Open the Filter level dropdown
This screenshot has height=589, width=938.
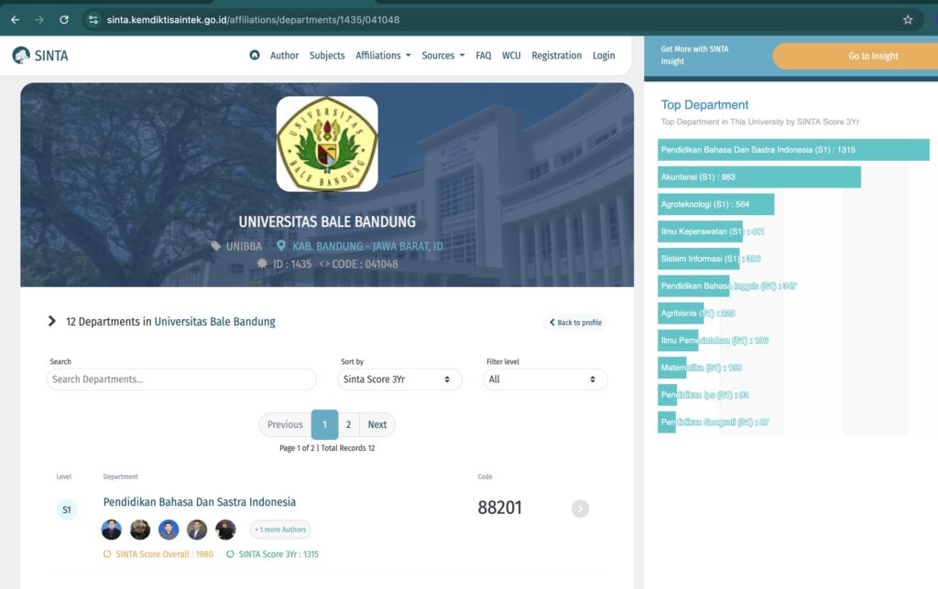click(544, 380)
